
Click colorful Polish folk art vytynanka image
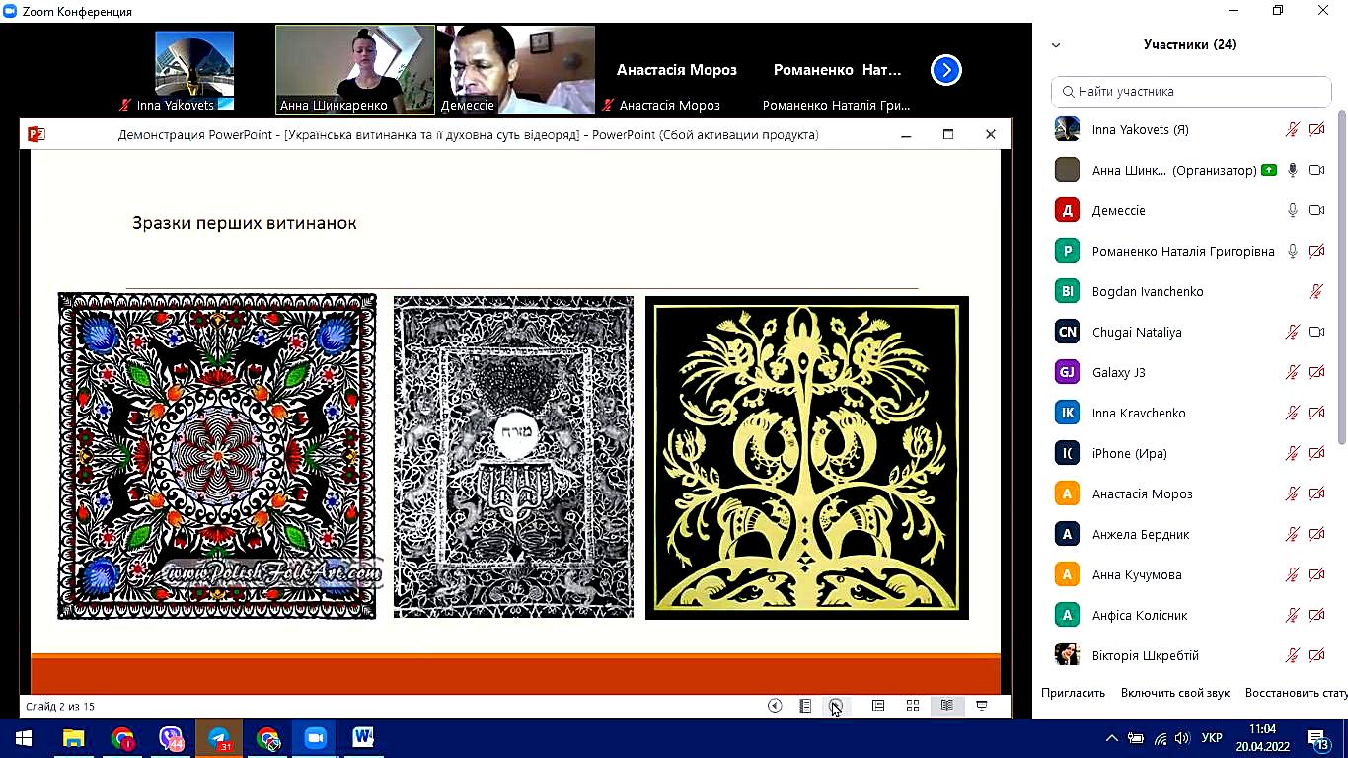pyautogui.click(x=217, y=456)
